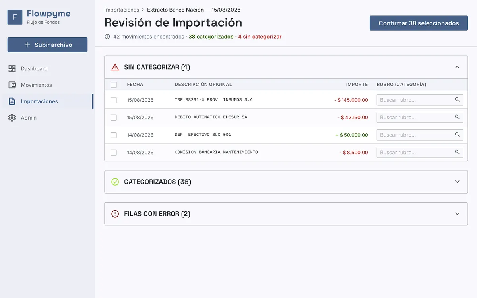
Task: Expand the Filas con Error (2) section
Action: pos(286,214)
